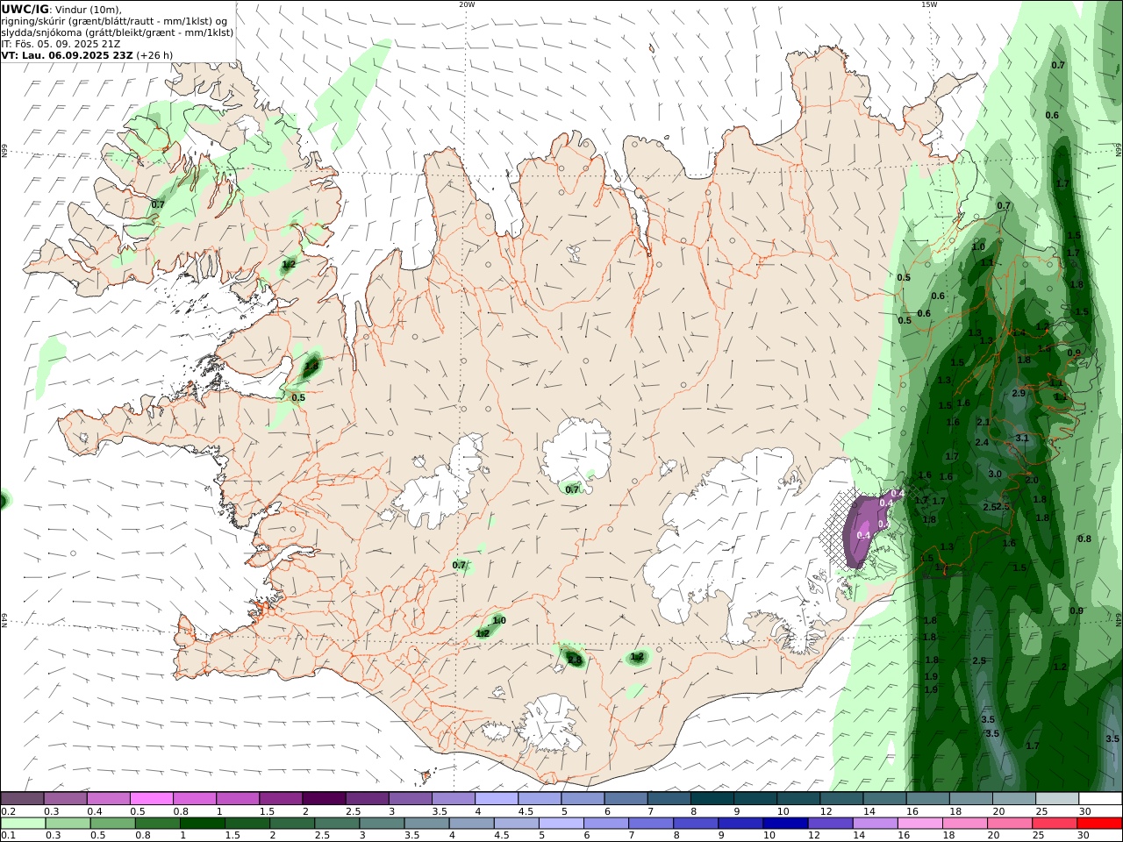
Task: Click the '2.0' rainfall value in the east
Action: [x=1032, y=480]
